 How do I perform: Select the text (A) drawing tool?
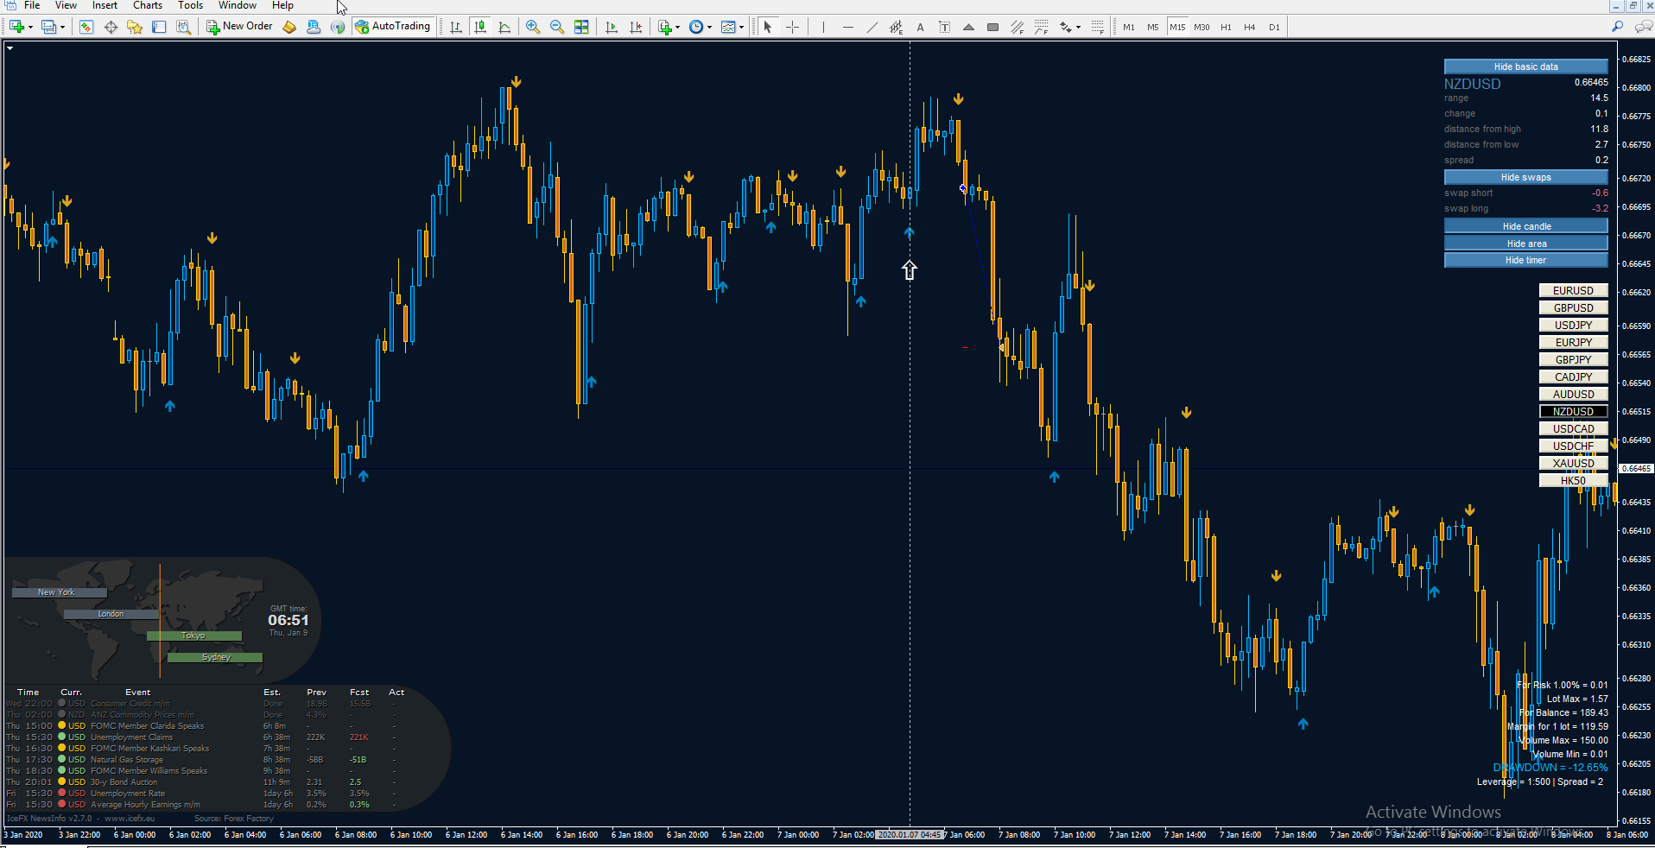[x=920, y=27]
